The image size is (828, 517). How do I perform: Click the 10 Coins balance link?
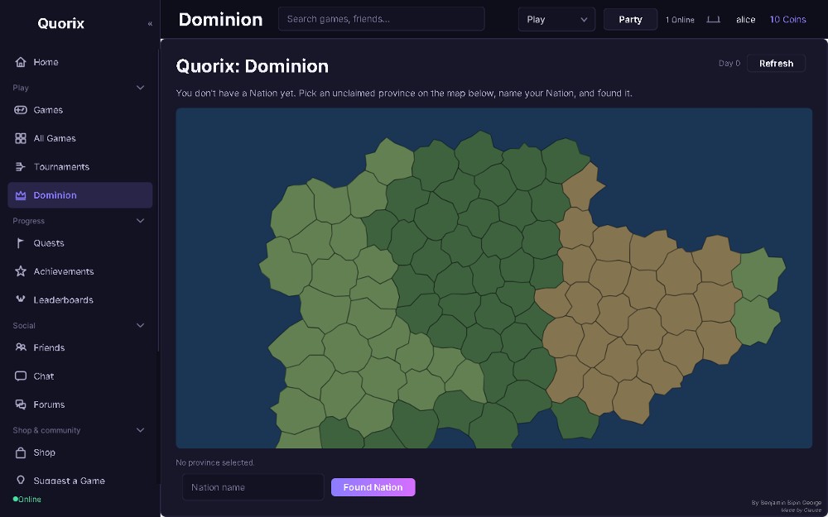[787, 20]
